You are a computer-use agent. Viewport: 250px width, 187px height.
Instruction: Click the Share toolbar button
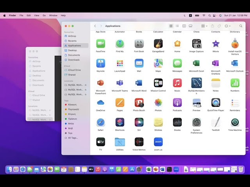[x=212, y=26]
